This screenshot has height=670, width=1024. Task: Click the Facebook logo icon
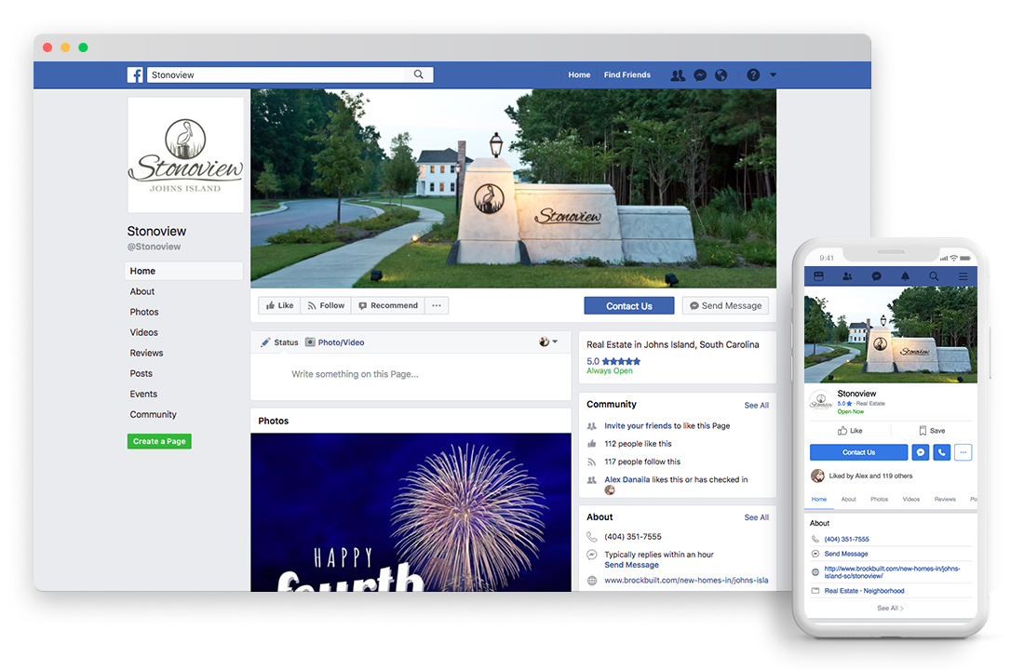click(135, 75)
